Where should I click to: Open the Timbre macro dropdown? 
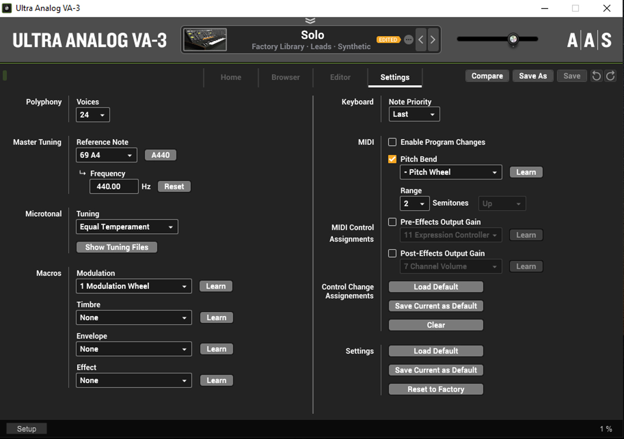[134, 317]
